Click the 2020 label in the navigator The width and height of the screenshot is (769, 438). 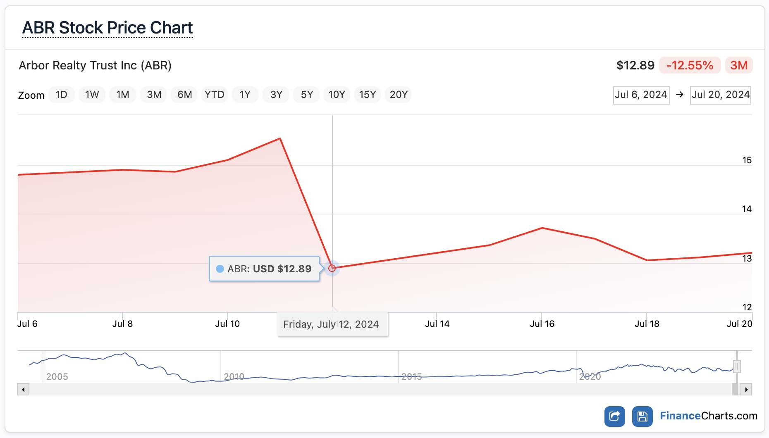[x=590, y=376]
